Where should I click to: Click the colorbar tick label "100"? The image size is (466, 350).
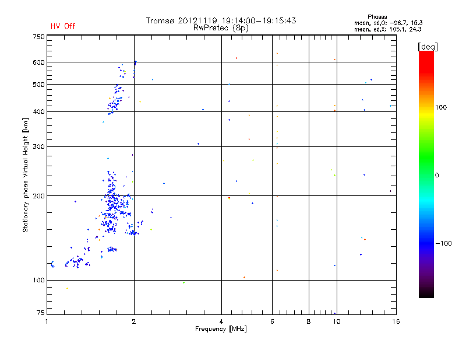[x=441, y=107]
